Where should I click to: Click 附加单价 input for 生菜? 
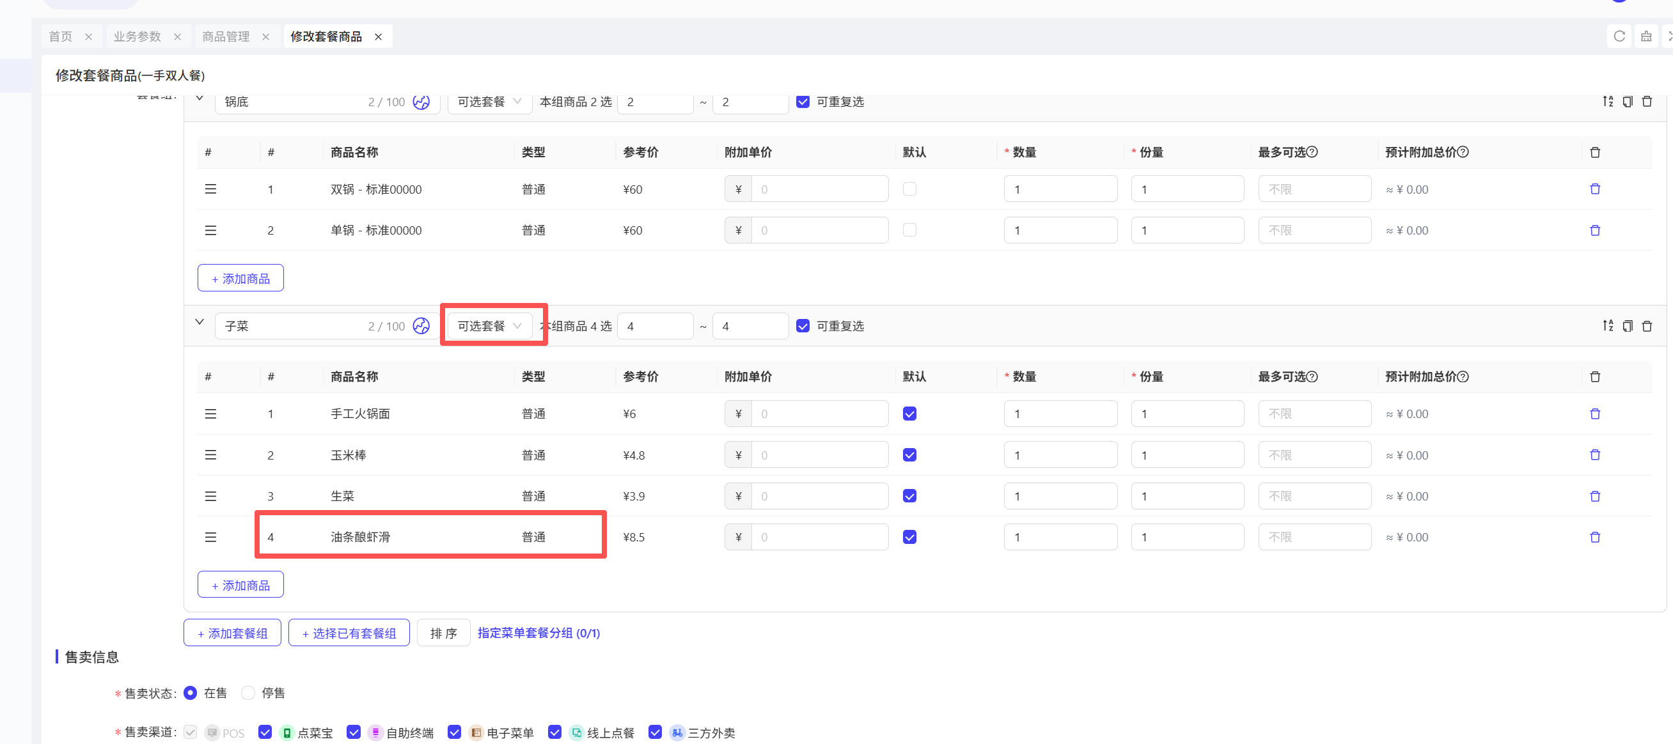(819, 497)
